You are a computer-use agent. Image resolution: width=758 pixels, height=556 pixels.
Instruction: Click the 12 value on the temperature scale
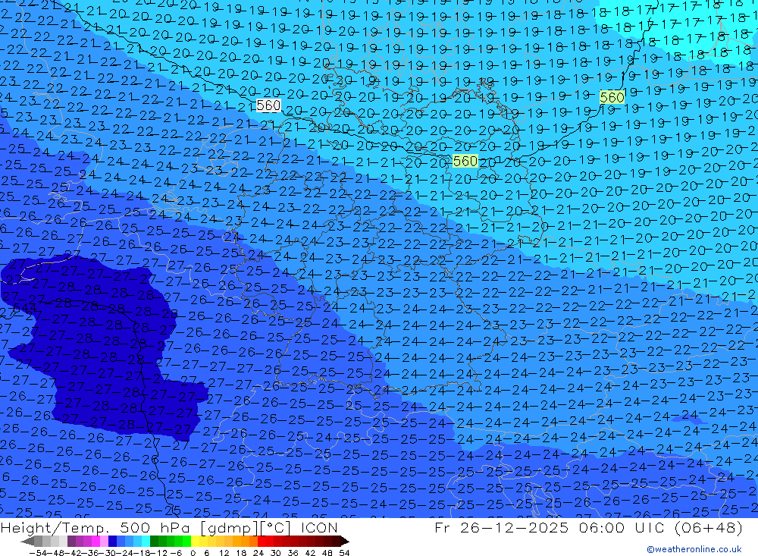224,553
